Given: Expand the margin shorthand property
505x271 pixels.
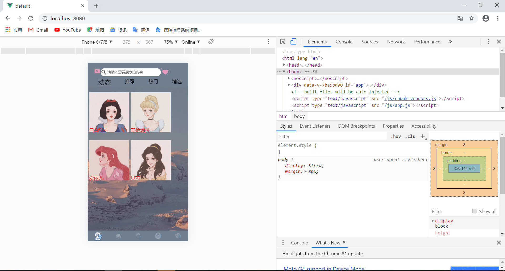Looking at the screenshot, I should (x=305, y=172).
